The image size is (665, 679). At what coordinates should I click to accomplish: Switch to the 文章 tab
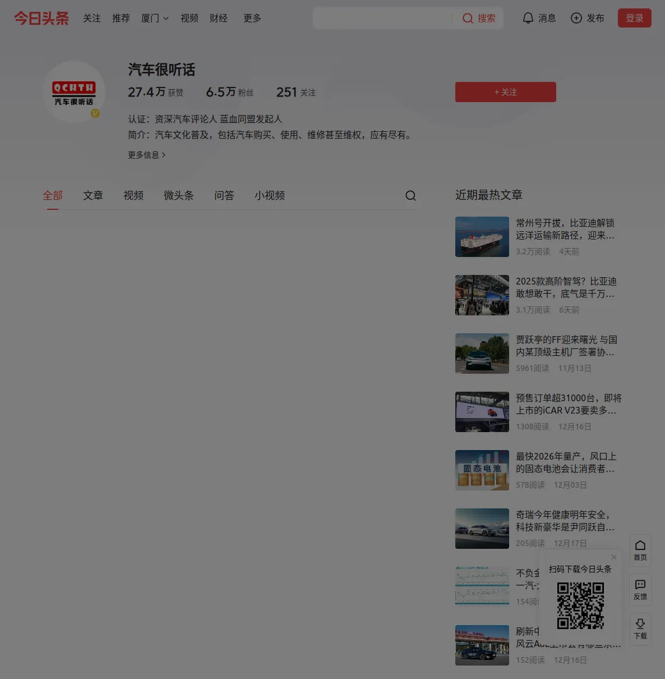click(x=93, y=195)
